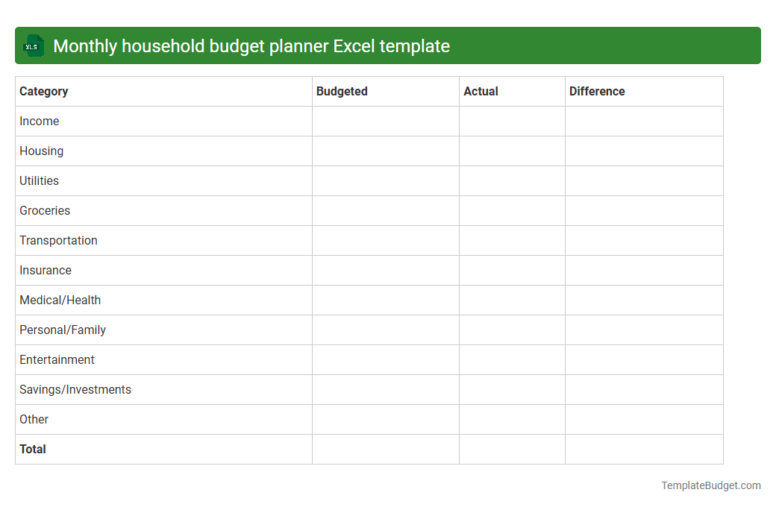Select the Insurance row label
The image size is (776, 507).
(x=45, y=270)
